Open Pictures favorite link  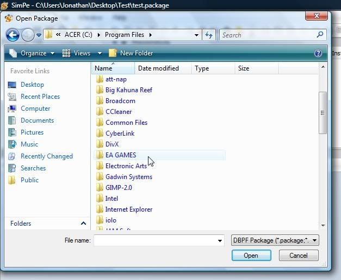point(32,132)
